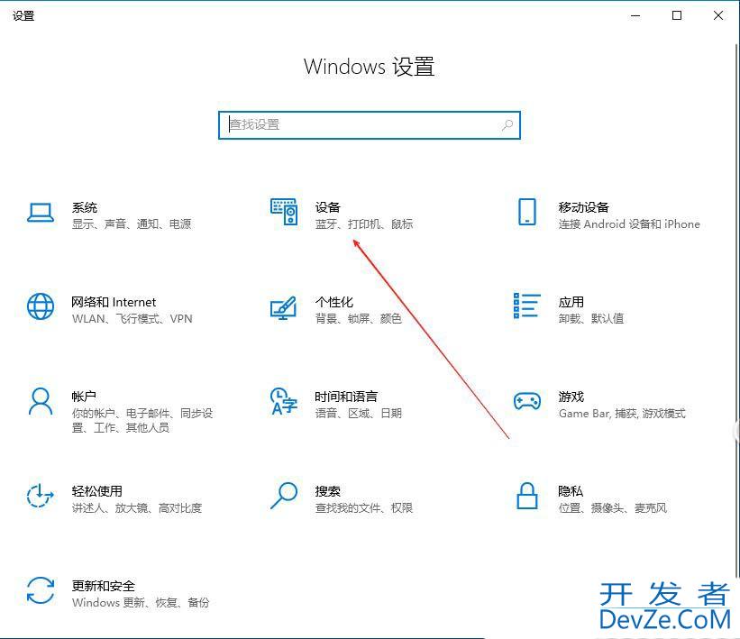Click the text 你的帐户、电子邮件、同步设置

coord(142,420)
